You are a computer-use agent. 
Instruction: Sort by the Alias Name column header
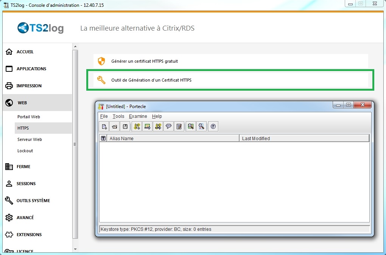pos(173,138)
